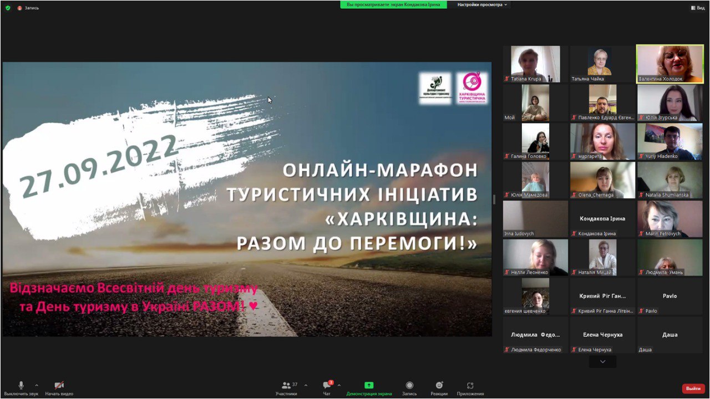The height and width of the screenshot is (399, 710).
Task: Click the red Выйти leave button
Action: 693,388
